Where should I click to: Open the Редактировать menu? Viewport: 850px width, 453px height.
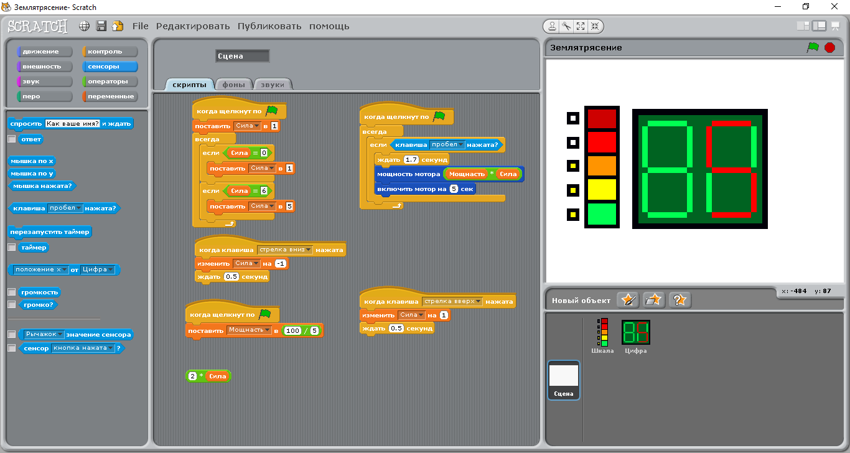tap(193, 26)
